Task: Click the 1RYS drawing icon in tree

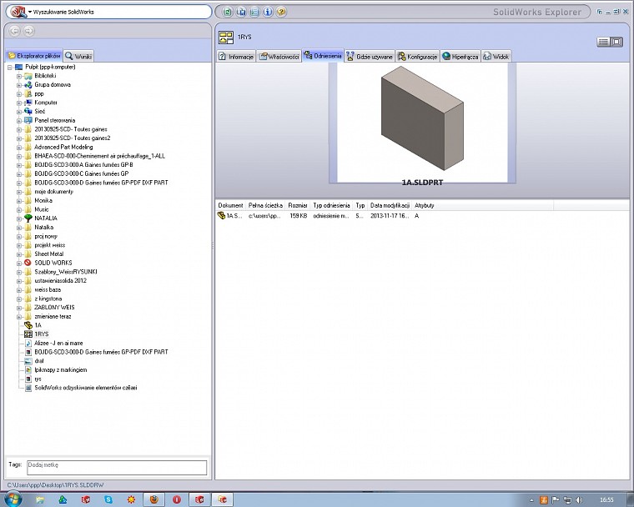Action: pyautogui.click(x=28, y=334)
